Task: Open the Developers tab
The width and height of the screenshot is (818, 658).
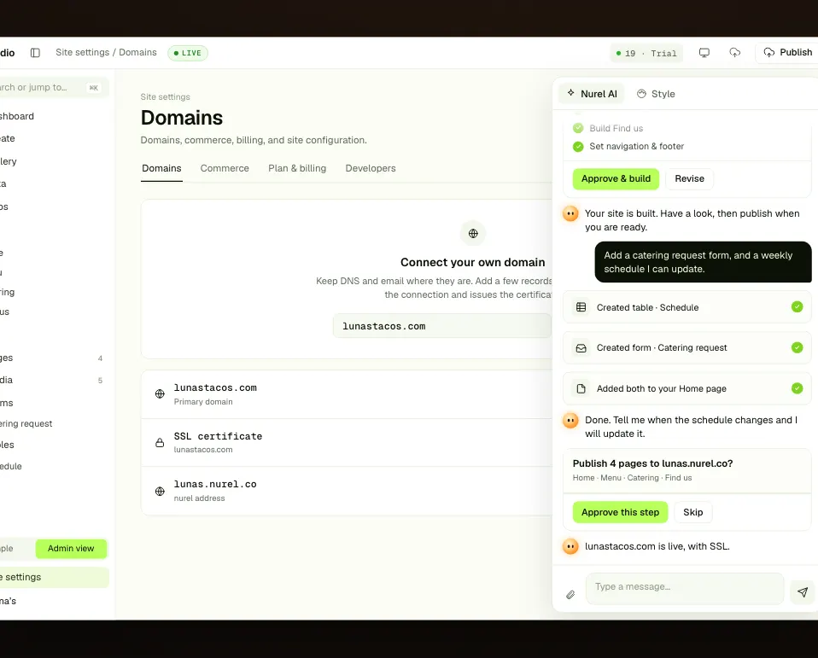Action: click(371, 168)
